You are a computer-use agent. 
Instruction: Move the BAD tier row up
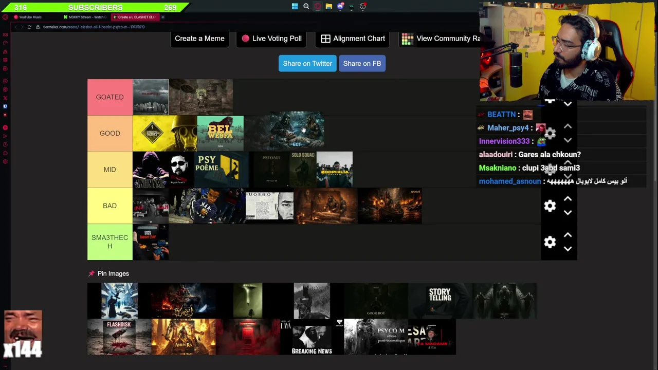click(x=568, y=199)
